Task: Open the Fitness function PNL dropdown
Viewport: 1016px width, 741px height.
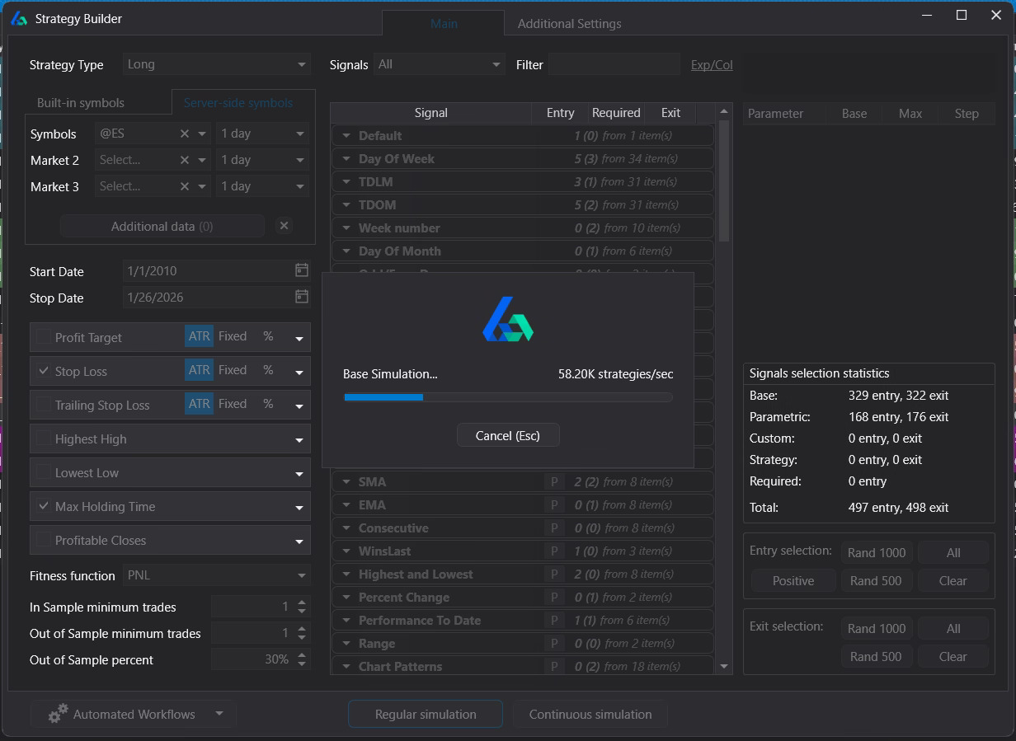Action: click(x=216, y=575)
